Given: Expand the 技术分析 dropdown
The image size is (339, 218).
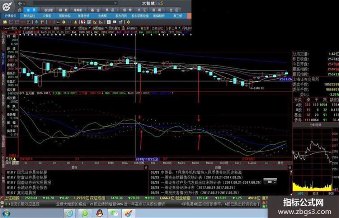Looking at the screenshot, I should pos(37,28).
